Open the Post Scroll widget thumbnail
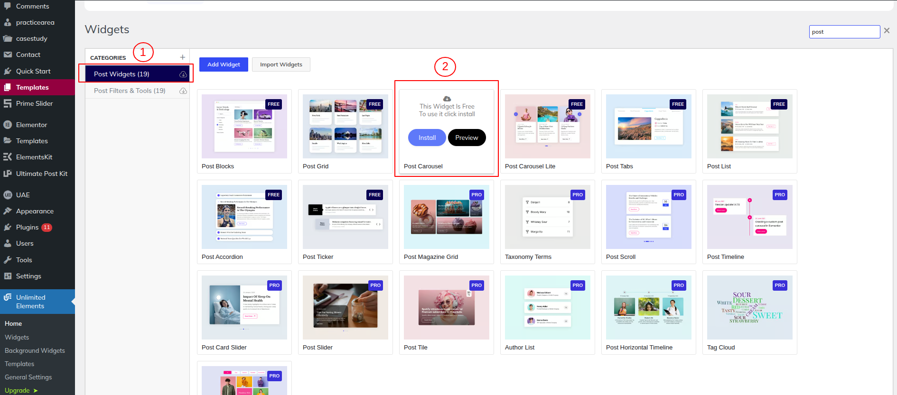The width and height of the screenshot is (897, 395). coord(649,217)
